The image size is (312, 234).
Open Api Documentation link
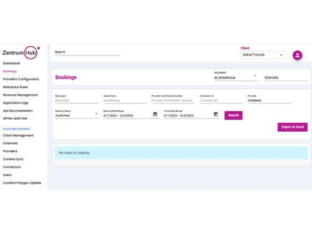[x=18, y=110]
